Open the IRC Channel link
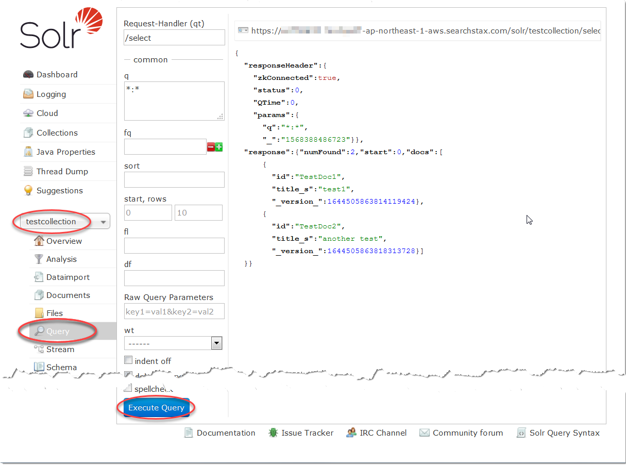The height and width of the screenshot is (465, 626). pos(383,433)
